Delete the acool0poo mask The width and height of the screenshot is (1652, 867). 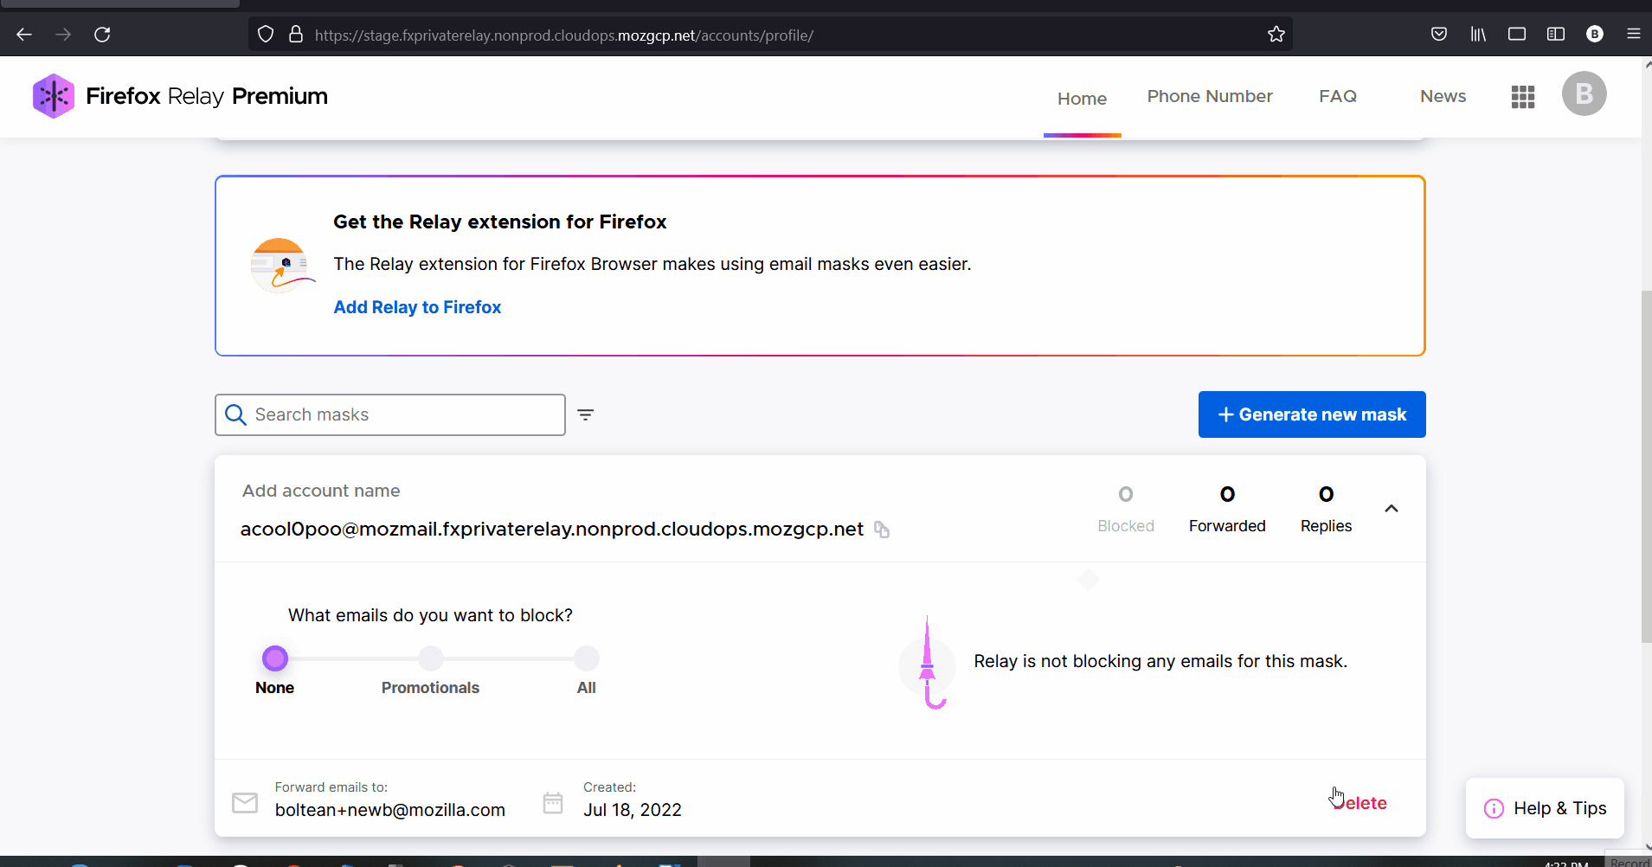(x=1360, y=801)
